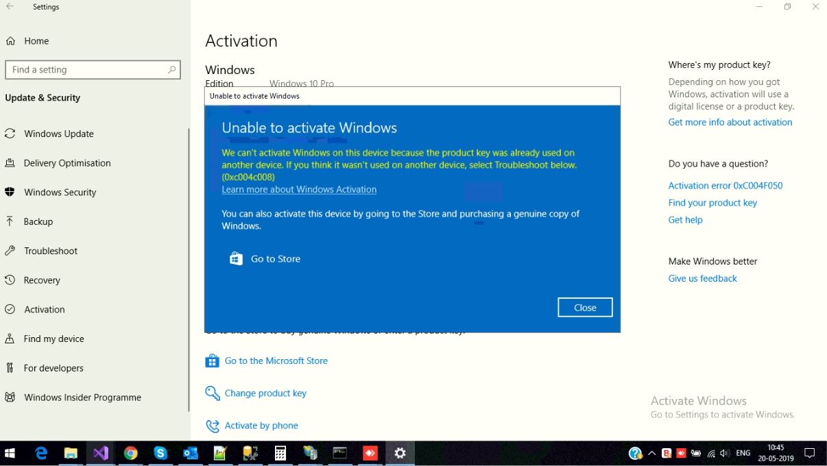The height and width of the screenshot is (466, 827).
Task: Click the search magnifier icon
Action: (171, 70)
